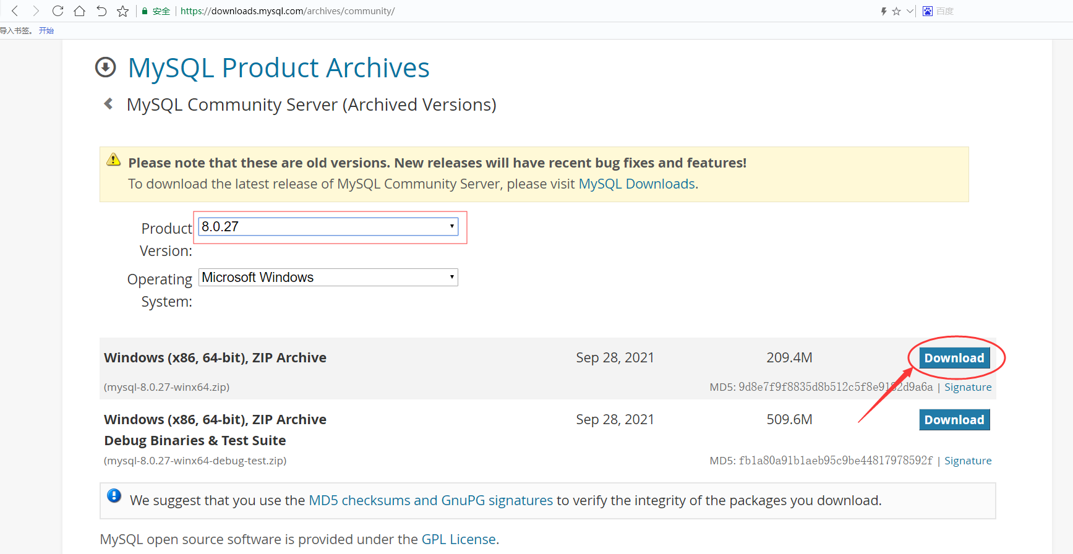The image size is (1073, 554).
Task: Expand the address bar dropdown chevron
Action: 910,11
